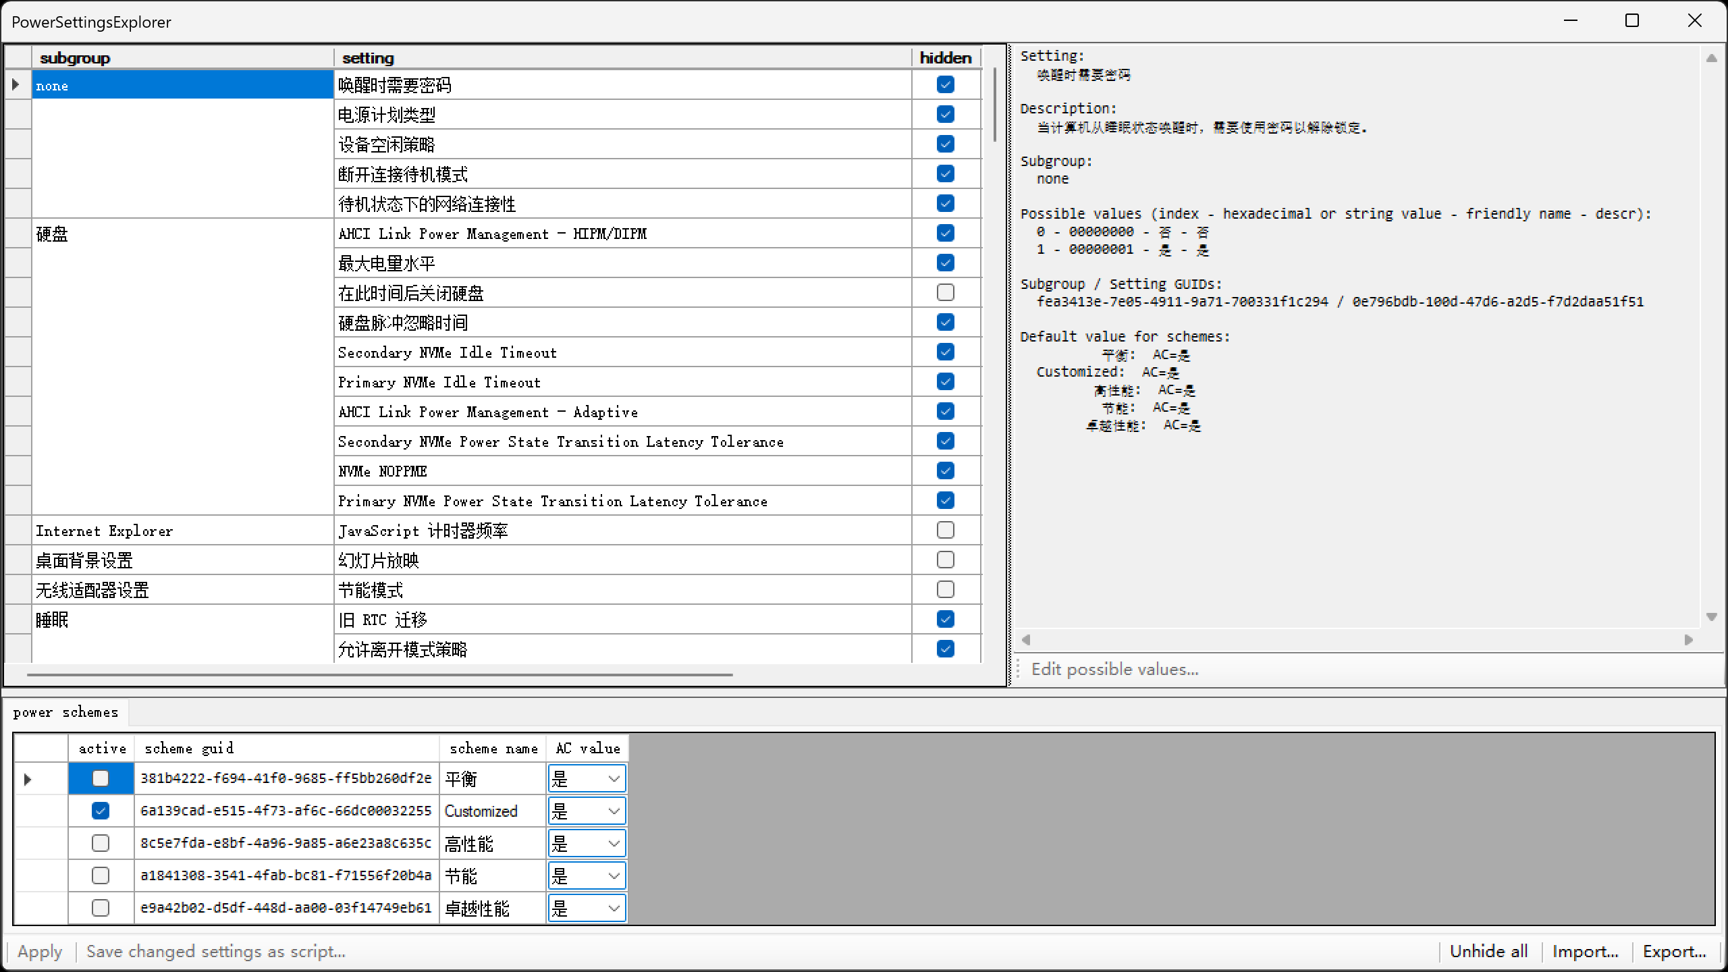Viewport: 1728px width, 972px height.
Task: Activate the 节能 power scheme checkbox
Action: point(101,875)
